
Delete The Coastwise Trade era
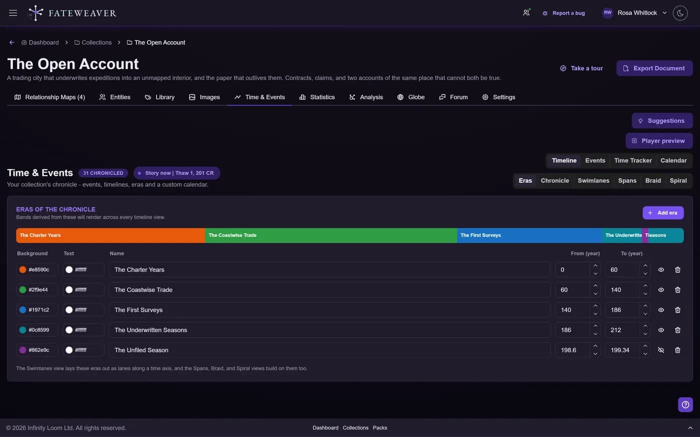click(x=677, y=290)
